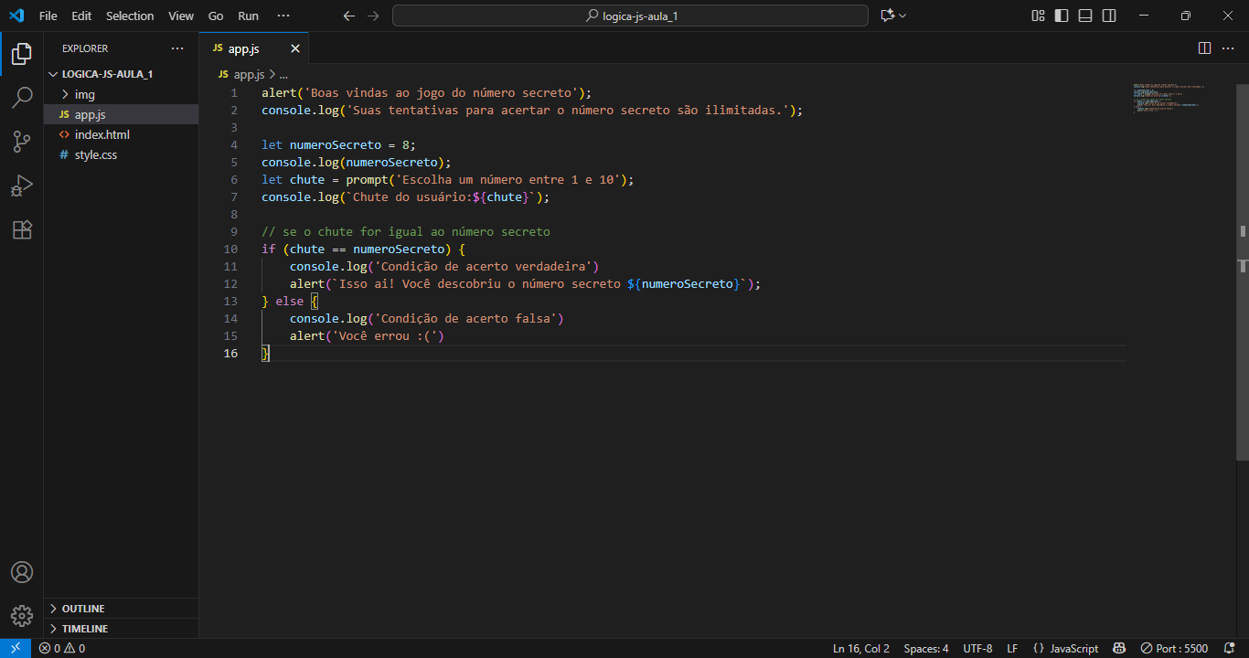
Task: Split the editor to the right
Action: (1204, 48)
